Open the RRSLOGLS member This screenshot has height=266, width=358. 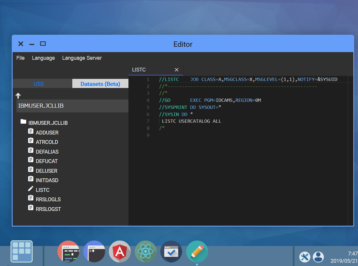(48, 199)
